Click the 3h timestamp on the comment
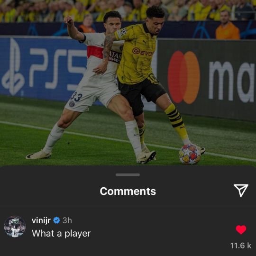Viewport: 256px width, 256px height. (67, 220)
